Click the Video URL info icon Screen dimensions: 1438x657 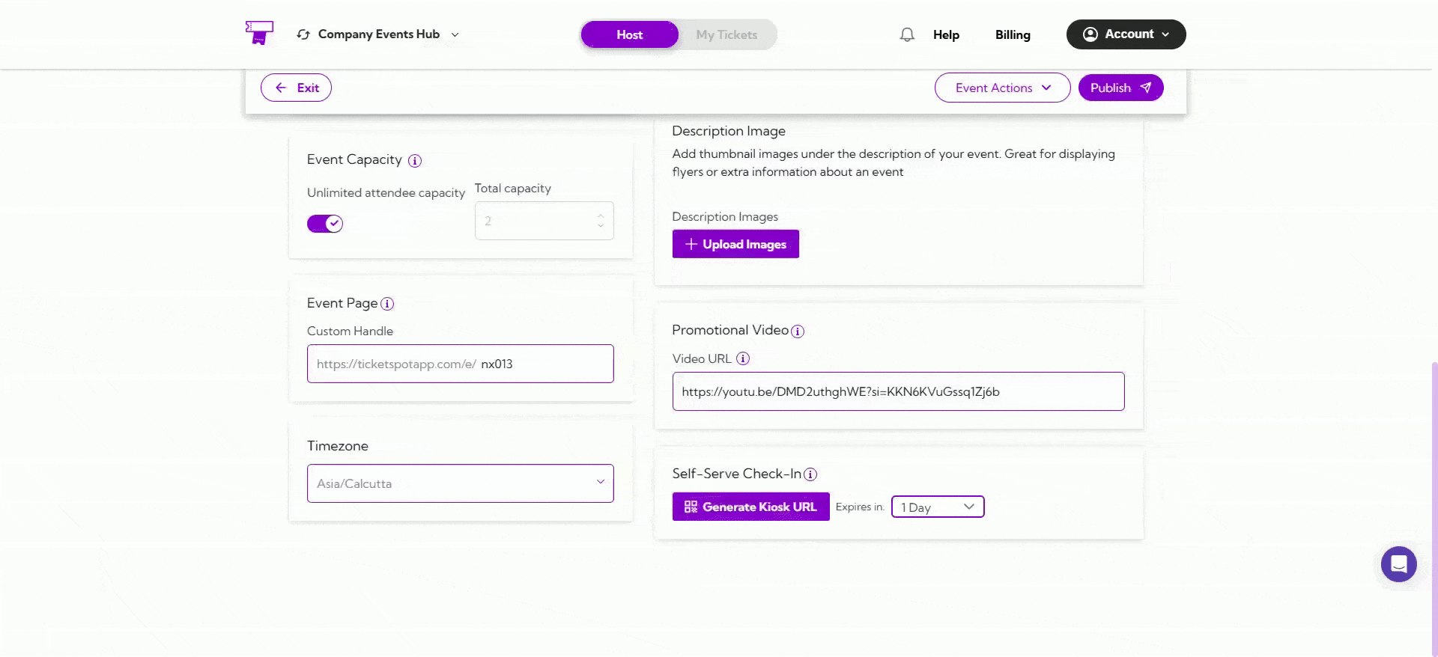(743, 358)
